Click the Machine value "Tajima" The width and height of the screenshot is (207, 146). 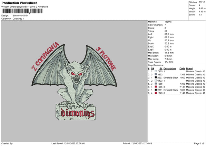coord(168,22)
